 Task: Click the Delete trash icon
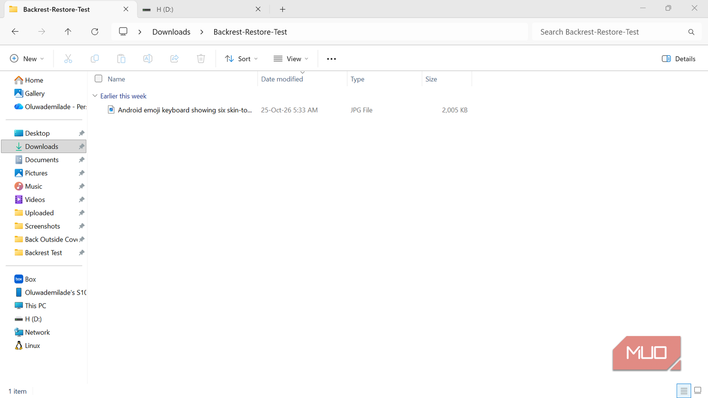201,59
